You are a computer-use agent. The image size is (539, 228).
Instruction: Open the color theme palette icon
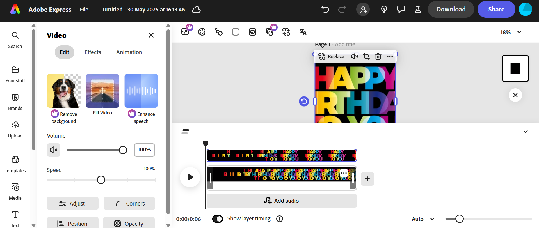coord(202,32)
